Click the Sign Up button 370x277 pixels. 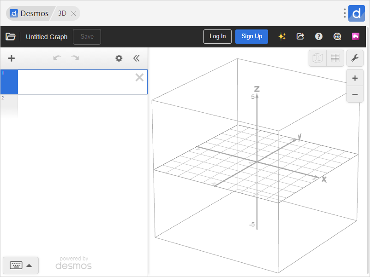pyautogui.click(x=251, y=37)
